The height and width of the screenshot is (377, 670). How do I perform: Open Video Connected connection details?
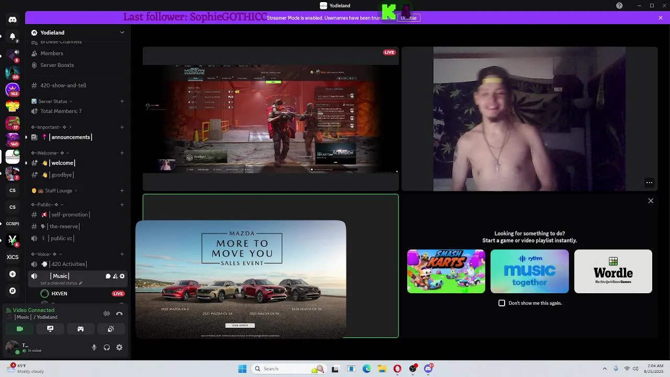click(x=33, y=311)
